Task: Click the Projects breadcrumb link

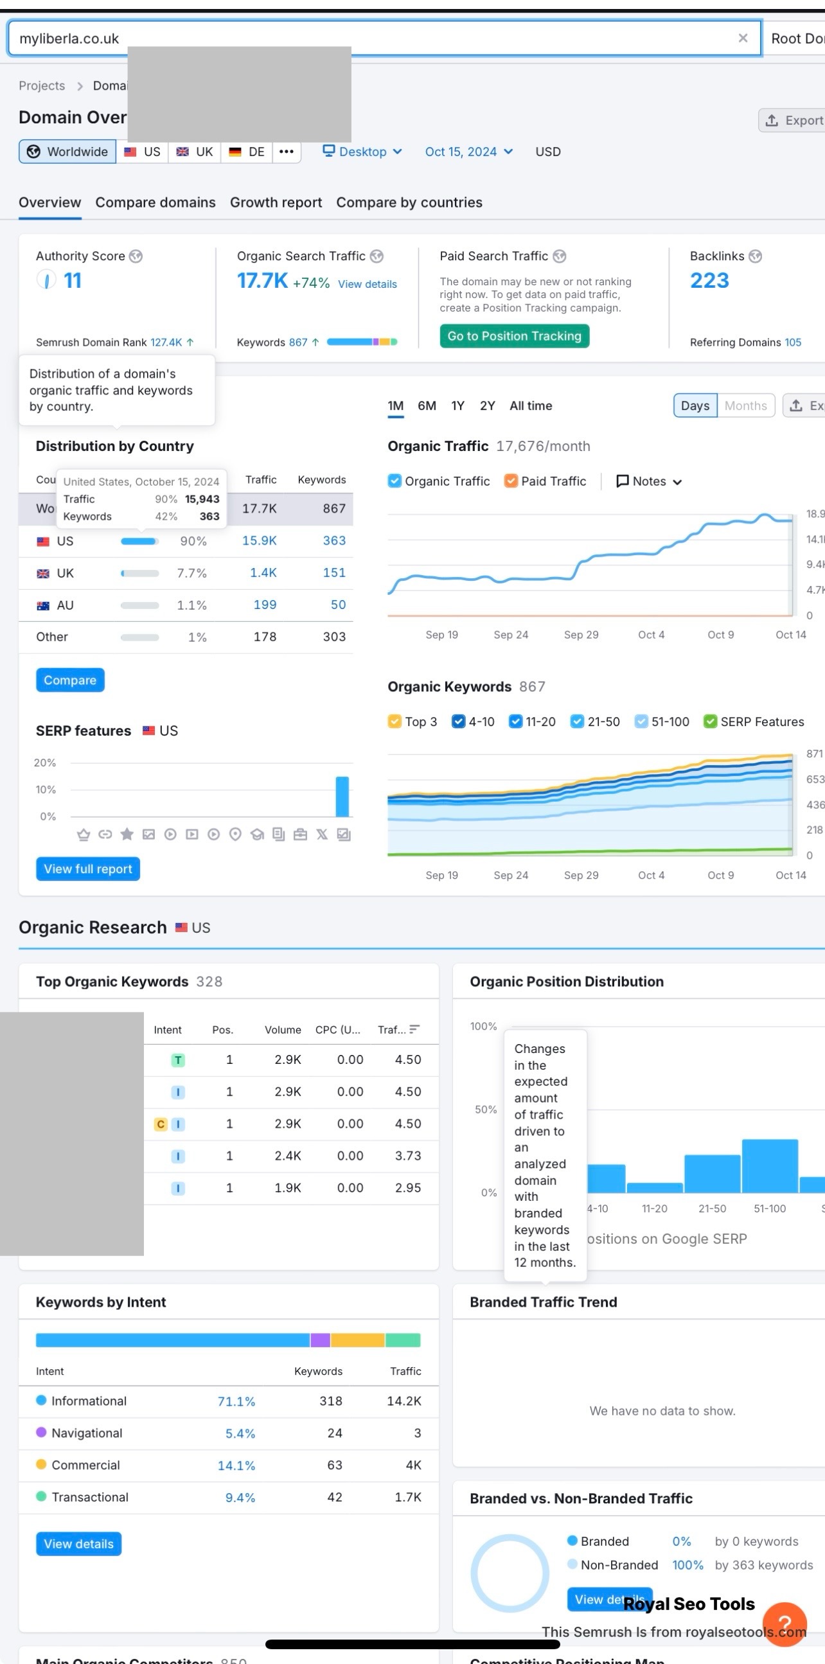Action: (x=42, y=86)
